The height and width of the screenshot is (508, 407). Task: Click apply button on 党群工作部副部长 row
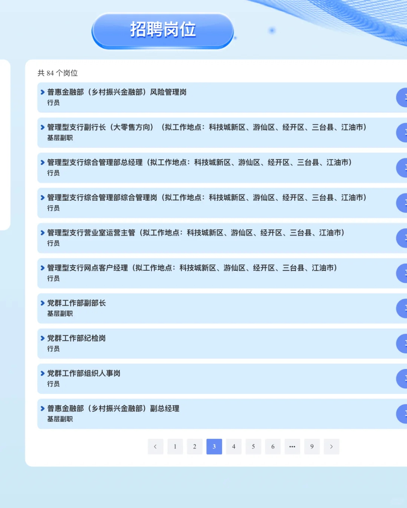tap(402, 308)
